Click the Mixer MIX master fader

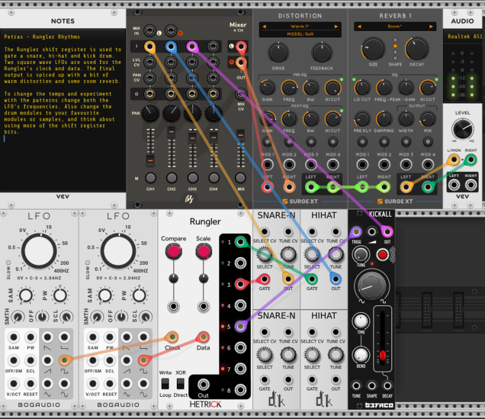[241, 135]
